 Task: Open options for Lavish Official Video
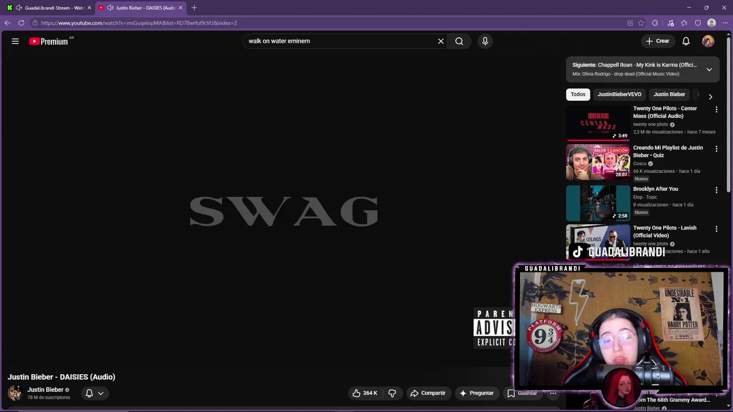pyautogui.click(x=716, y=229)
